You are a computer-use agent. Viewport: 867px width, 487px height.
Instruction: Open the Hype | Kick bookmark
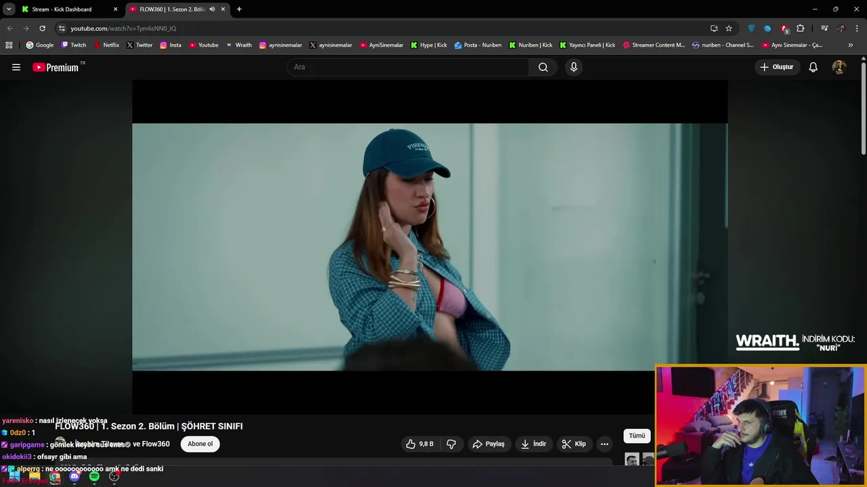click(429, 45)
